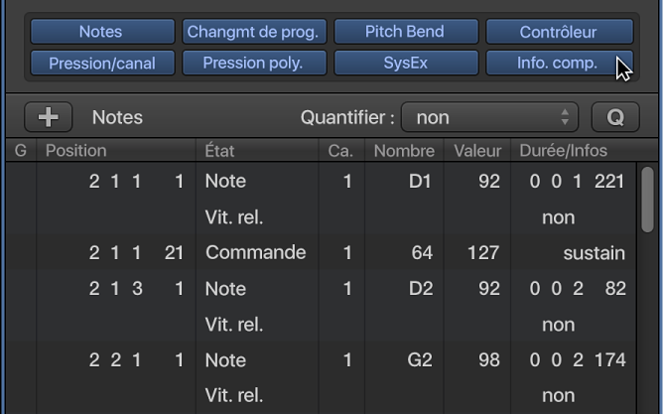The height and width of the screenshot is (415, 663).
Task: Toggle the Notes event filter button
Action: pyautogui.click(x=100, y=32)
